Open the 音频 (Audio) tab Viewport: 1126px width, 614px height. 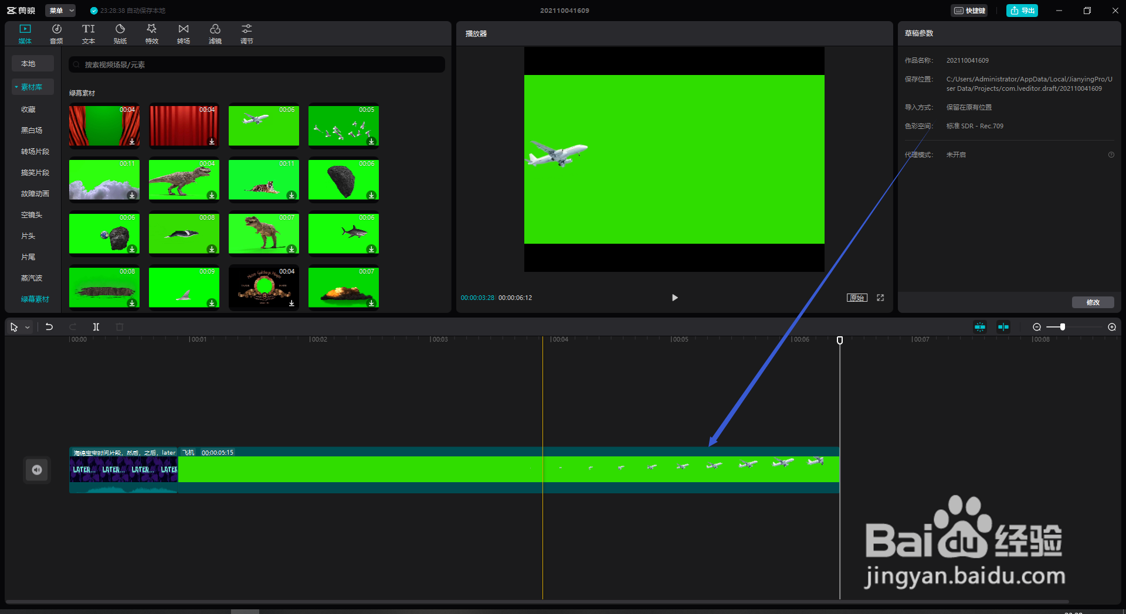click(x=56, y=34)
